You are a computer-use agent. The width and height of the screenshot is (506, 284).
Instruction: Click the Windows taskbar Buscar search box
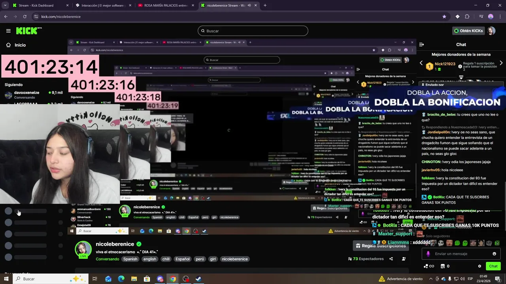click(51, 279)
